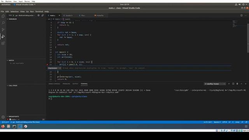
Task: Open the Selection menu
Action: tap(14, 11)
